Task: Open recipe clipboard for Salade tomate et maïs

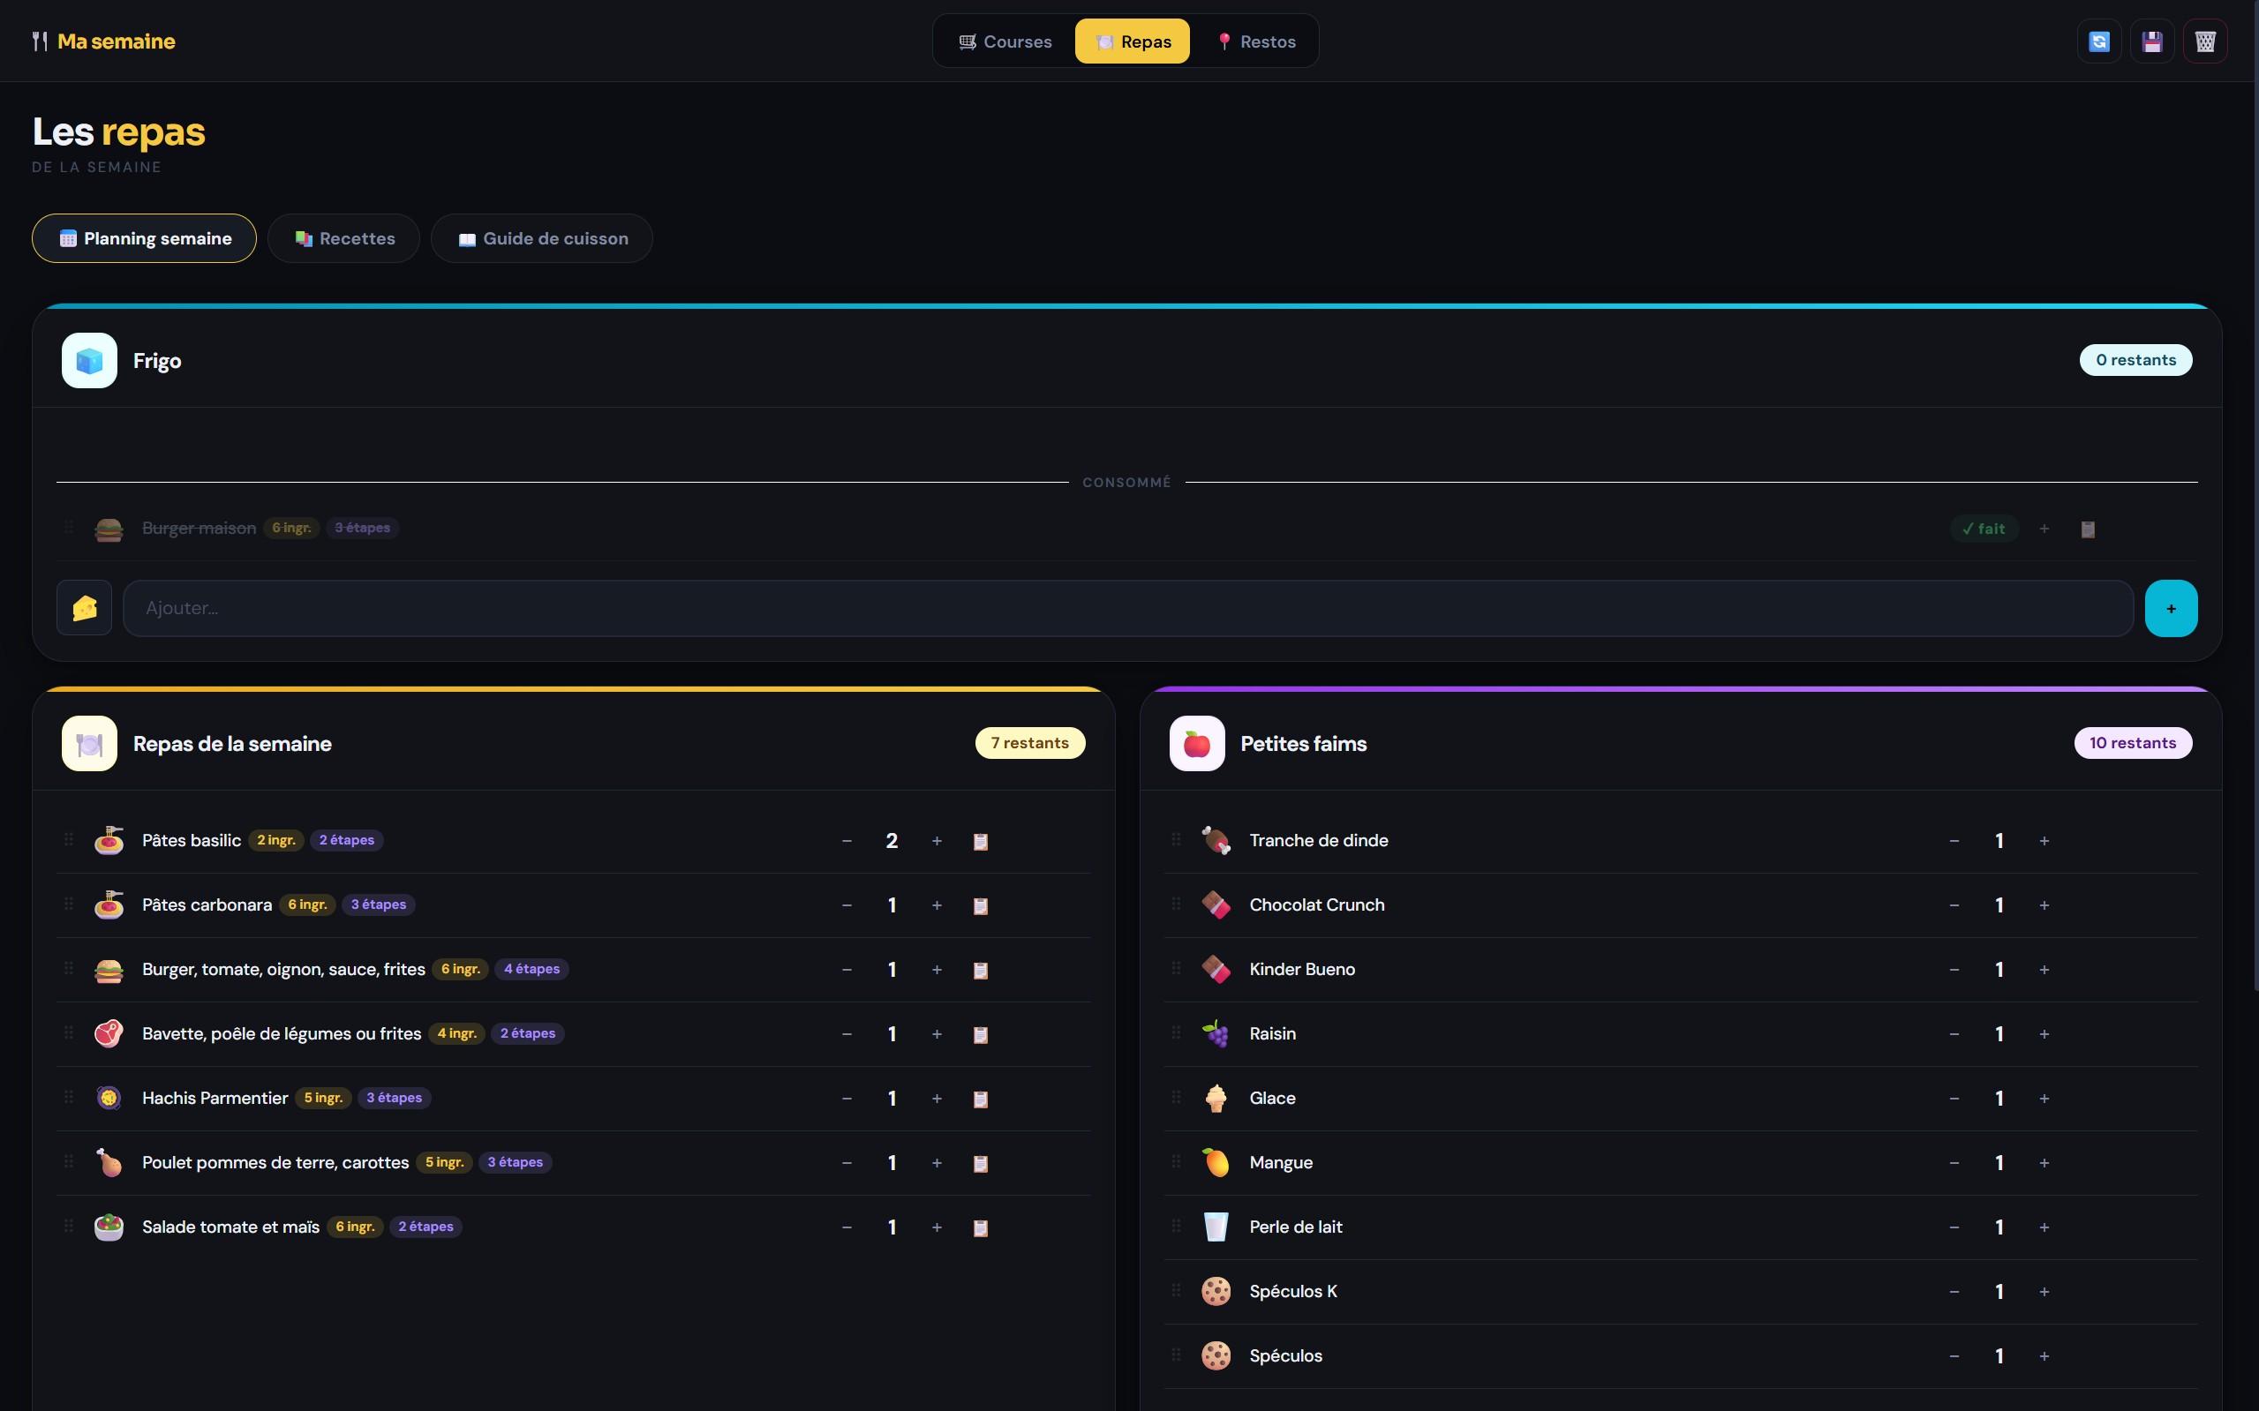Action: click(981, 1228)
